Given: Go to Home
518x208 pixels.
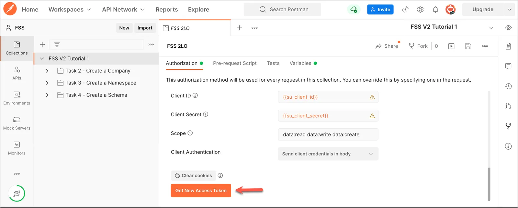Looking at the screenshot, I should [30, 10].
